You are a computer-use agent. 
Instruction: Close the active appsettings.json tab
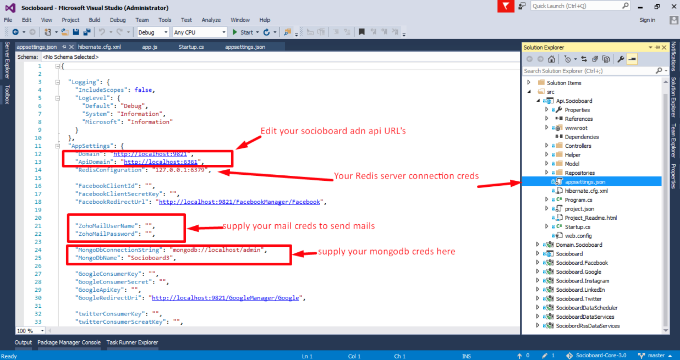click(x=72, y=47)
